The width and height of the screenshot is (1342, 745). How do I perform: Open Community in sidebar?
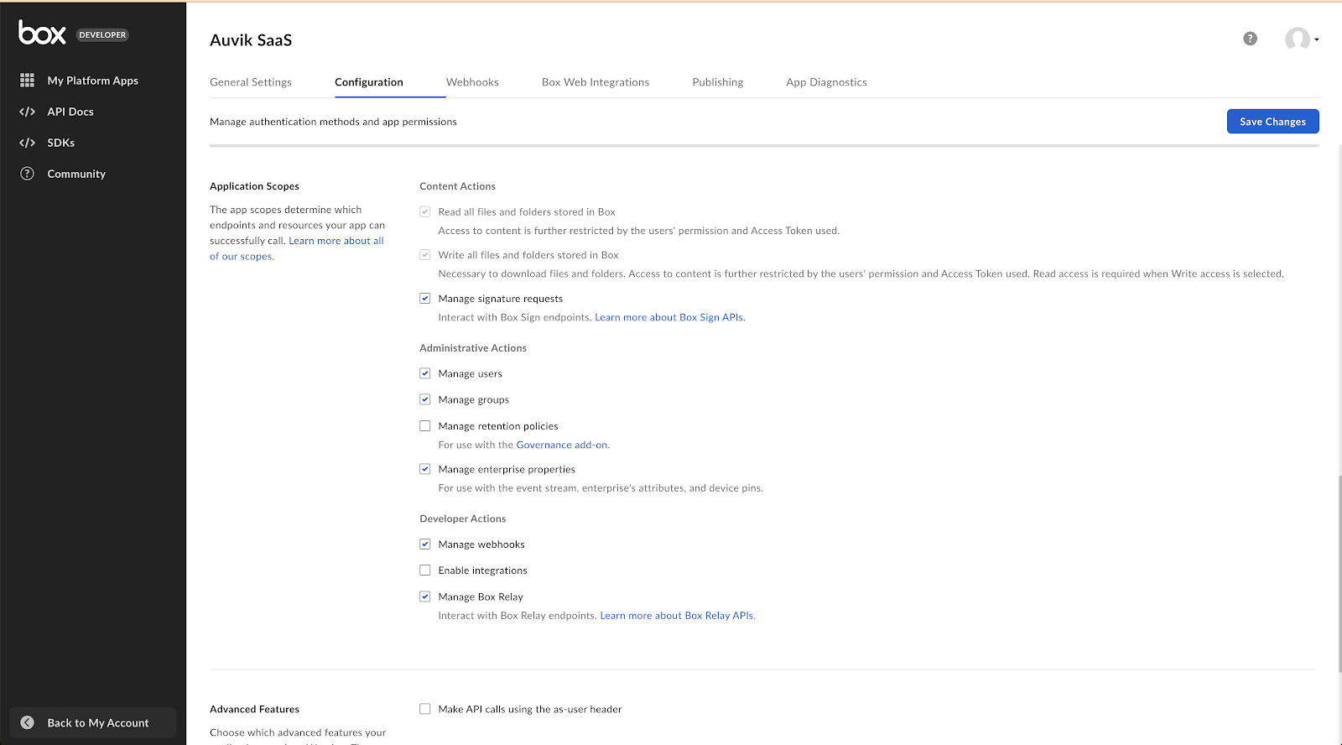pyautogui.click(x=76, y=174)
